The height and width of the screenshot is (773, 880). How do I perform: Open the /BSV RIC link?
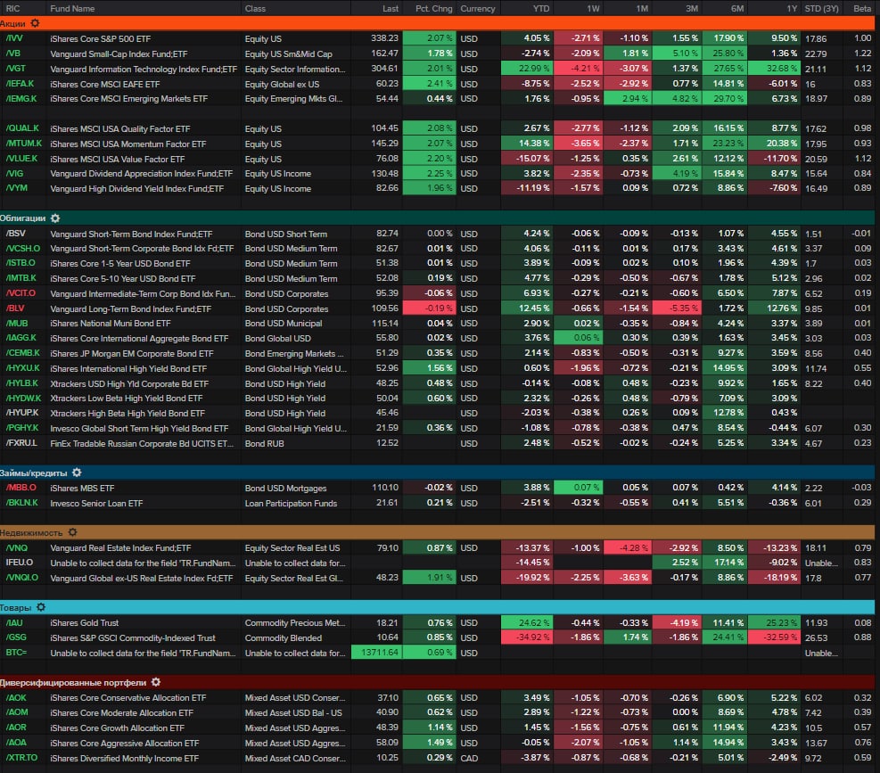[15, 233]
